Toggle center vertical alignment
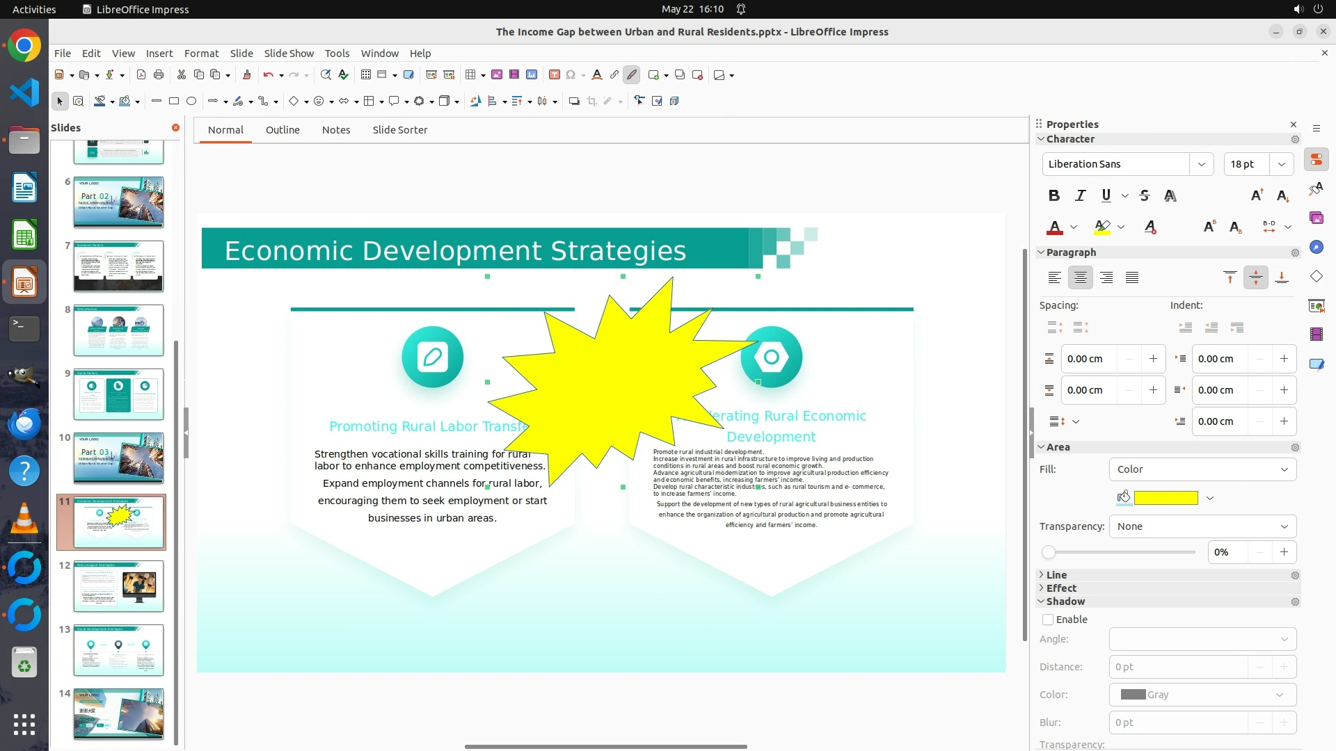Viewport: 1336px width, 751px height. coord(1255,277)
